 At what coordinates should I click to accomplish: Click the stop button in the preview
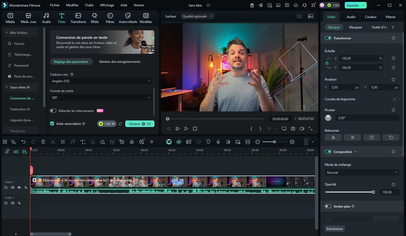195,128
